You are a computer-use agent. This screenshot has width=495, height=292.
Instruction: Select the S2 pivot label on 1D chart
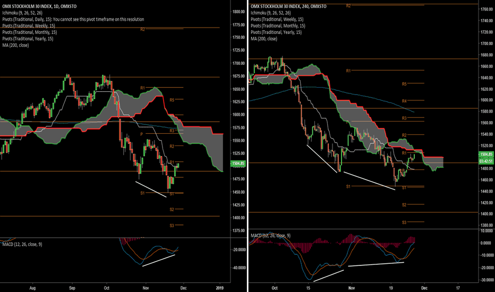tap(172, 210)
